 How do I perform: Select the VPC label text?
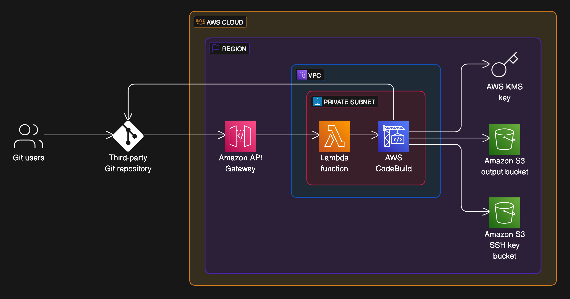pyautogui.click(x=315, y=75)
